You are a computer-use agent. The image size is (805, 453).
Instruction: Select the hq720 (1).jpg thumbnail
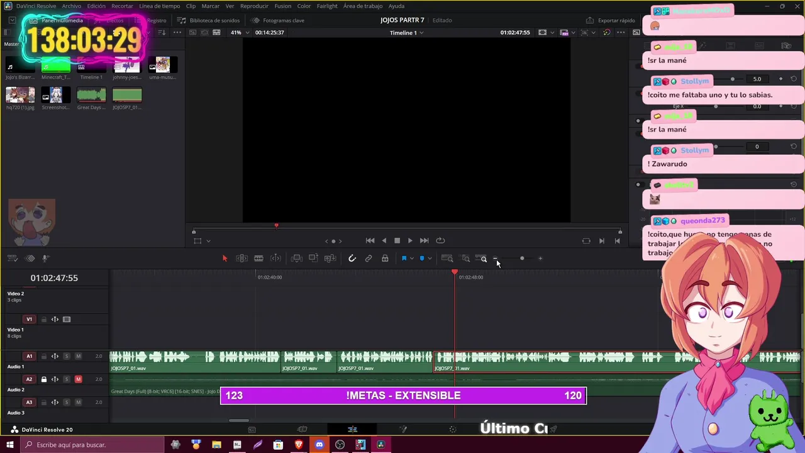click(20, 95)
